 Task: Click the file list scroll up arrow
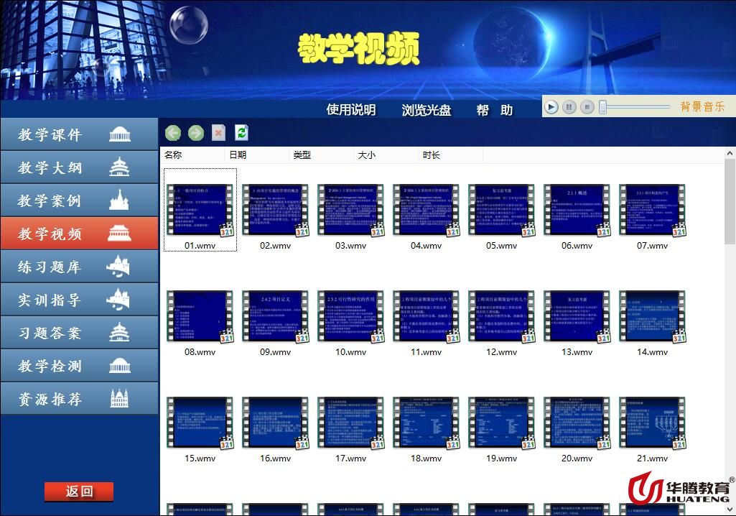730,153
